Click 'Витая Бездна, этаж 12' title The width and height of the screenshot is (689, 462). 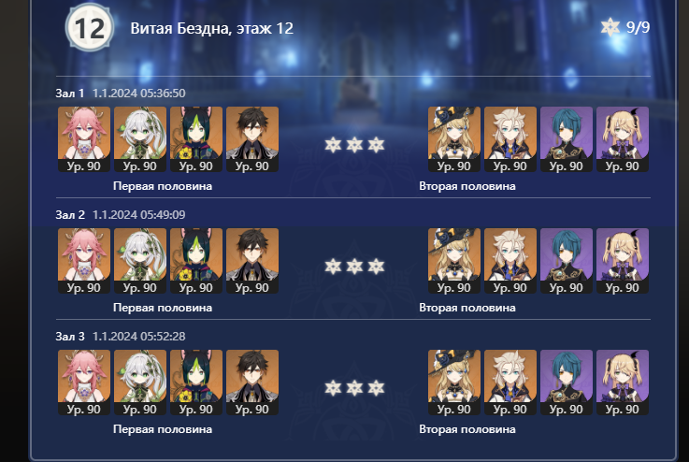(x=212, y=29)
